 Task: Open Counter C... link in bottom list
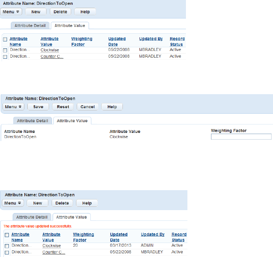point(53,252)
